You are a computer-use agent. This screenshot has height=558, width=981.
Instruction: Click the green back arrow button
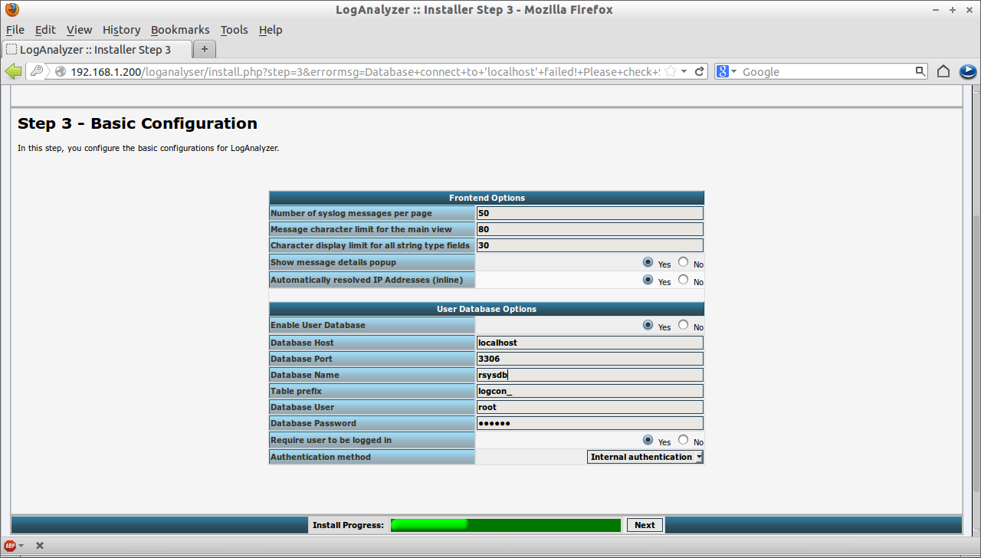(13, 71)
